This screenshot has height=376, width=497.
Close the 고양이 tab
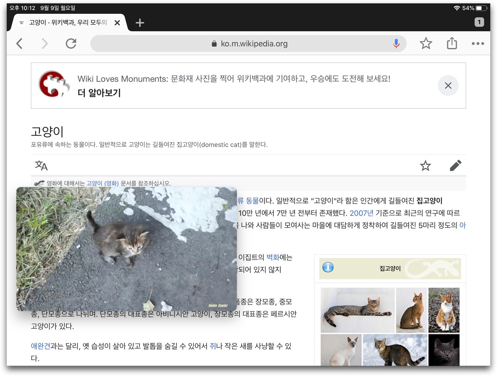coord(117,23)
